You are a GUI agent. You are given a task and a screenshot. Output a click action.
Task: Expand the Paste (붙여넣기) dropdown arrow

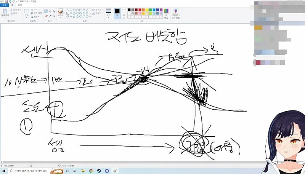click(5, 18)
